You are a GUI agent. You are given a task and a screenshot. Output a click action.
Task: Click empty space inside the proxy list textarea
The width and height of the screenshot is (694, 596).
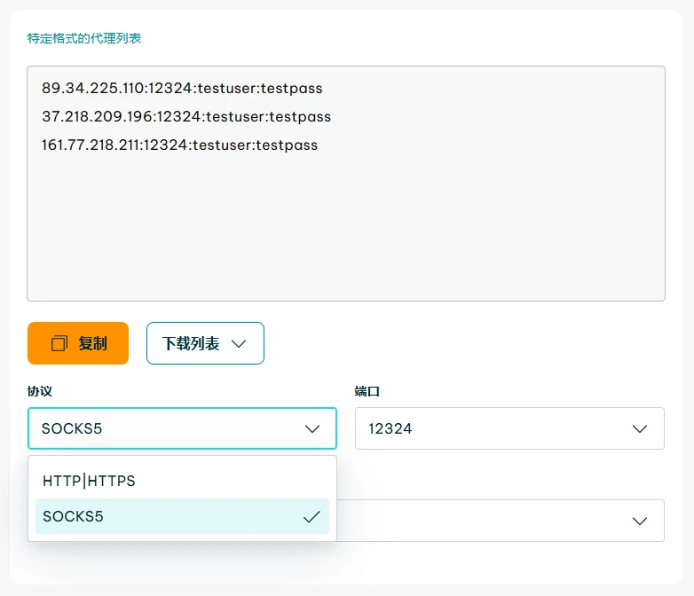[x=346, y=231]
